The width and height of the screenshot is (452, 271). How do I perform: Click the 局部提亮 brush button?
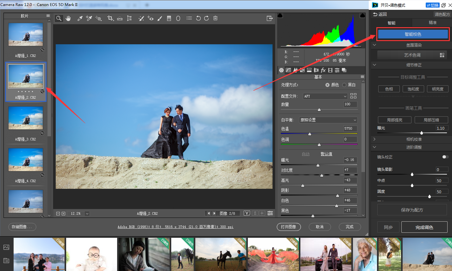(x=395, y=120)
